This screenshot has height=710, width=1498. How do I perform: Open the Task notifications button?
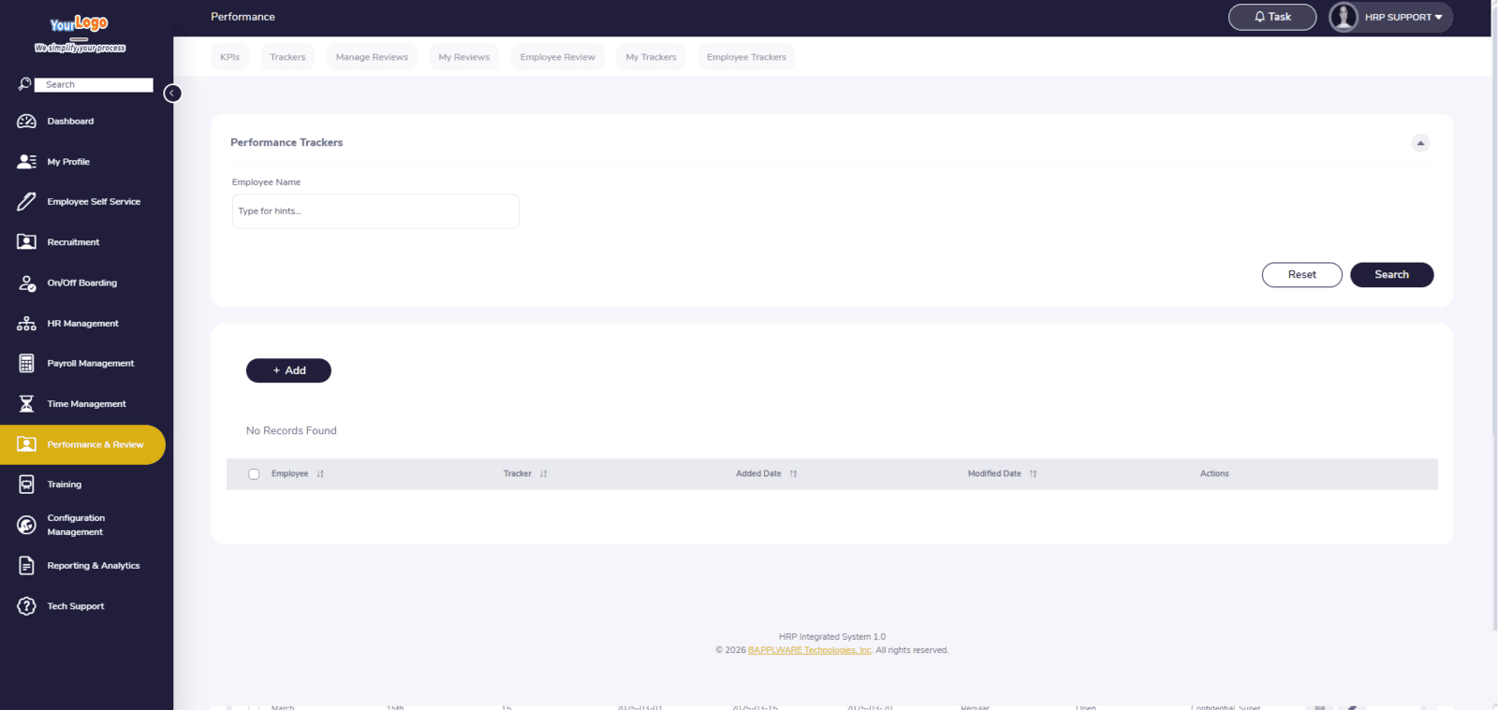coord(1272,17)
